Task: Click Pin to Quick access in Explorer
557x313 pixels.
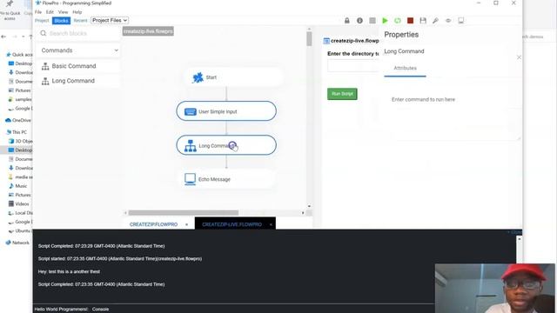Action: tap(10, 10)
